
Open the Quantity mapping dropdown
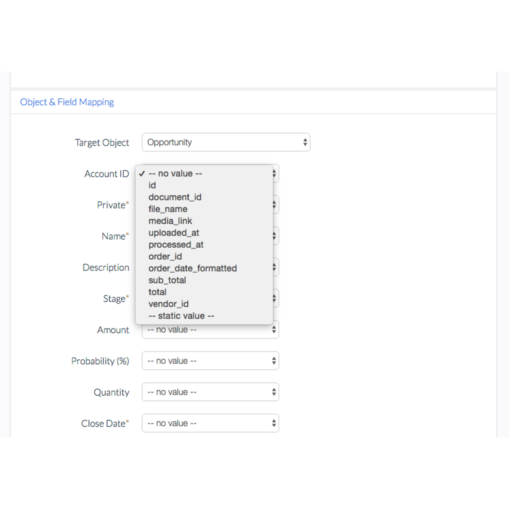click(210, 392)
